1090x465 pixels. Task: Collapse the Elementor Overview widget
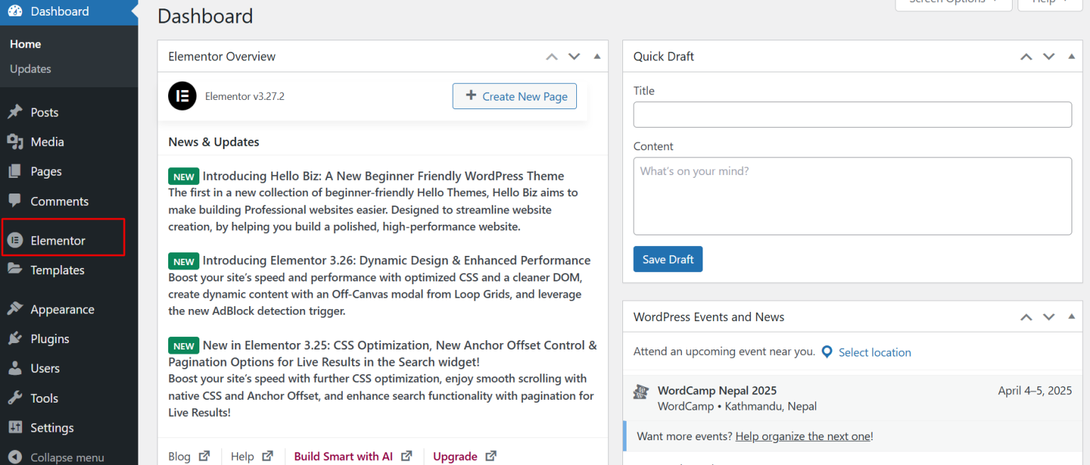pos(597,56)
